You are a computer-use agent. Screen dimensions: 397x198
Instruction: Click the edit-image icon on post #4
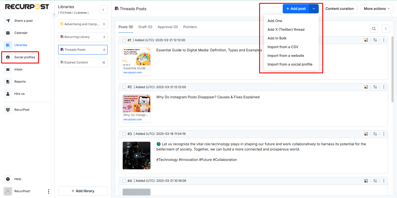point(366,181)
